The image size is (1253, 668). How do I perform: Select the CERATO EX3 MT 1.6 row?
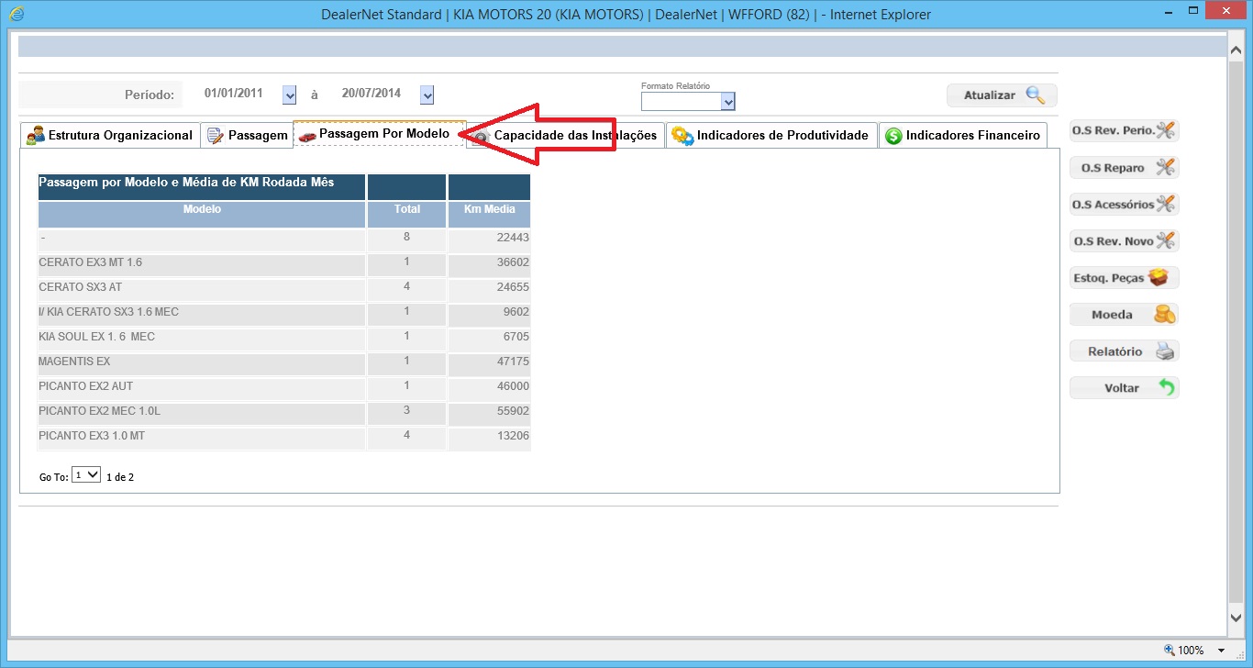[283, 264]
